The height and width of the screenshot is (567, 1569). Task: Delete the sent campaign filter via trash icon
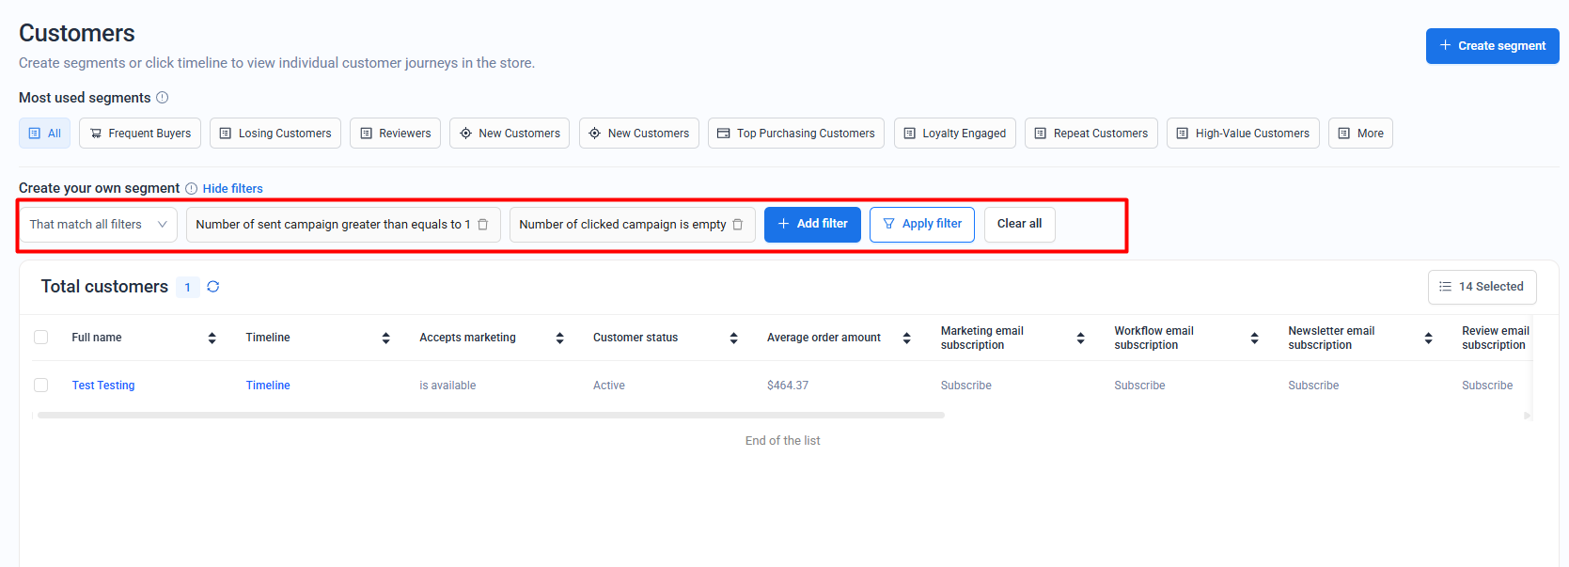483,225
